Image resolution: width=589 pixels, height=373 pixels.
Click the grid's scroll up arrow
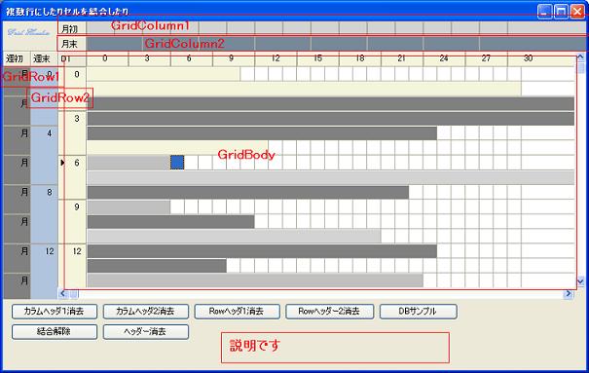pos(581,57)
